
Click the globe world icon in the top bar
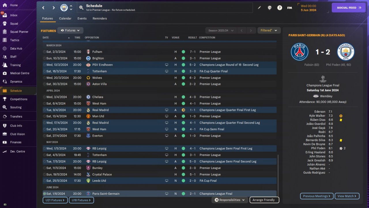click(270, 8)
